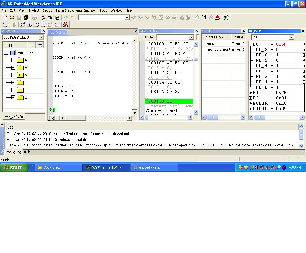Open the File menu
This screenshot has height=253, width=306.
click(x=4, y=10)
